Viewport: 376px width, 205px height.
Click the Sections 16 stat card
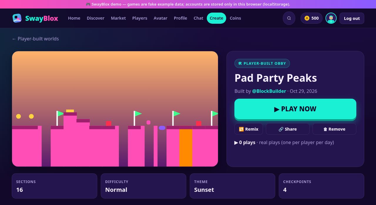pos(54,186)
